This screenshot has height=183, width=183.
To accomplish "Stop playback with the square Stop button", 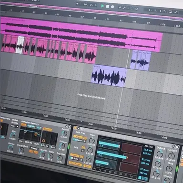I will pos(108,6).
